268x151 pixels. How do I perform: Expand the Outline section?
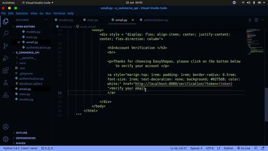[21, 133]
